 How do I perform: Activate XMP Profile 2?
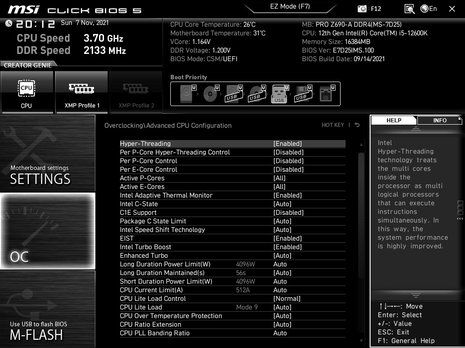pos(136,92)
